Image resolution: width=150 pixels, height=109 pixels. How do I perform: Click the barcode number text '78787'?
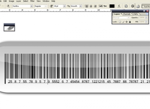point(134,82)
